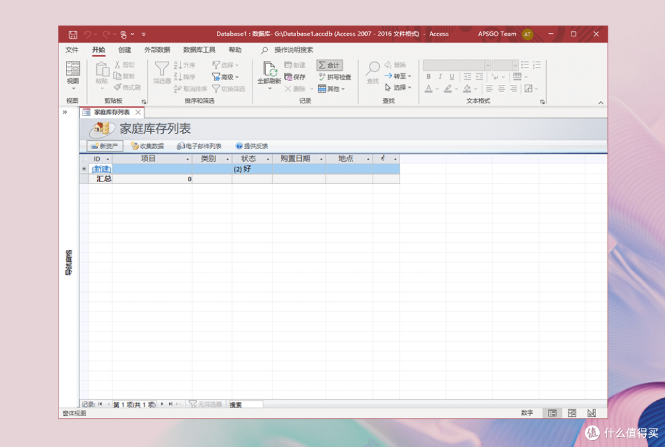Click Provide Feedback (提供反馈) button
Viewport: 665px width, 447px height.
coord(252,146)
